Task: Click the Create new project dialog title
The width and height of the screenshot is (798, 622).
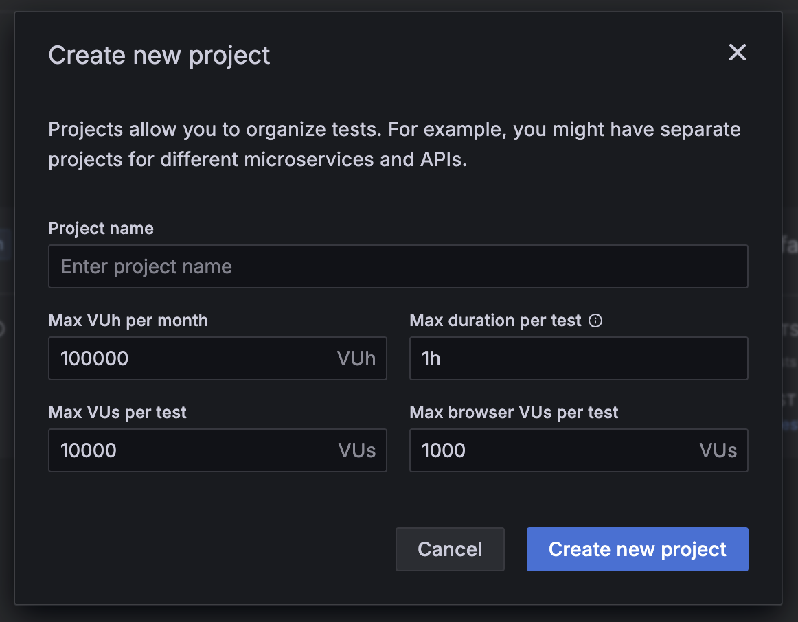Action: click(x=159, y=55)
